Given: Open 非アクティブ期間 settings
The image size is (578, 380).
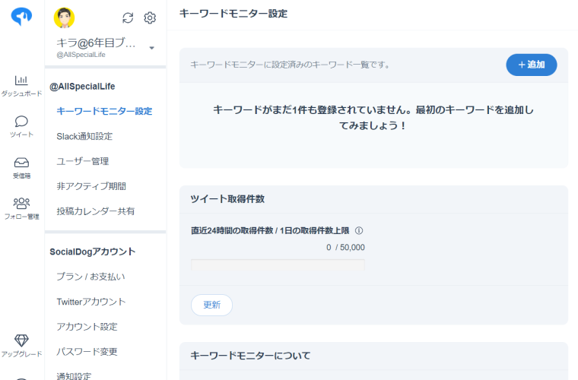Looking at the screenshot, I should pyautogui.click(x=91, y=186).
